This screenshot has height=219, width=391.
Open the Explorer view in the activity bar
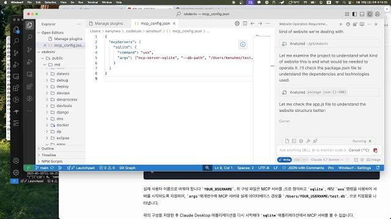coord(29,26)
